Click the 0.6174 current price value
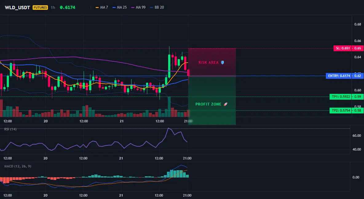The width and height of the screenshot is (364, 199). tap(68, 7)
